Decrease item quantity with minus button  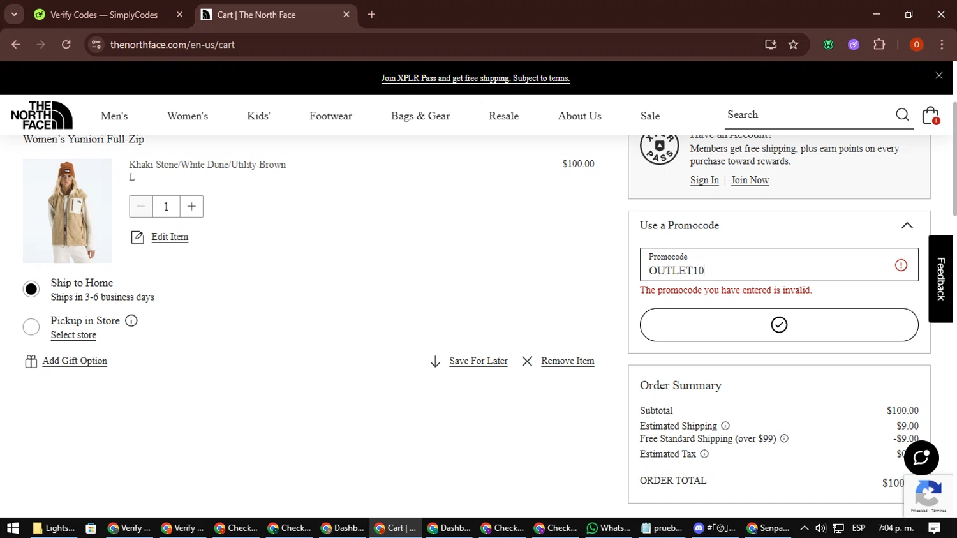tap(141, 206)
